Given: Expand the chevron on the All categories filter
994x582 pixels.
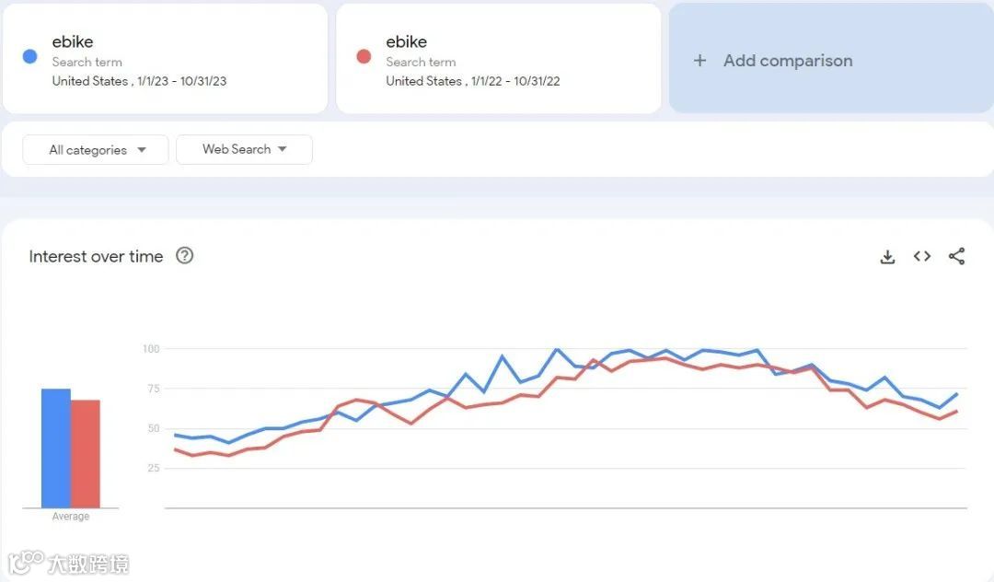Looking at the screenshot, I should [142, 149].
